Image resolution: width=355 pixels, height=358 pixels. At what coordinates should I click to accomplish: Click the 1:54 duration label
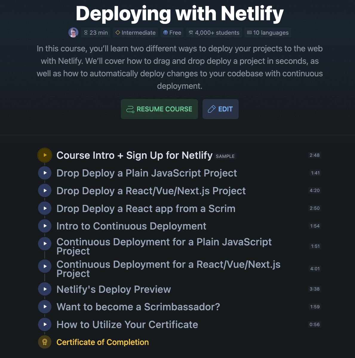point(315,226)
